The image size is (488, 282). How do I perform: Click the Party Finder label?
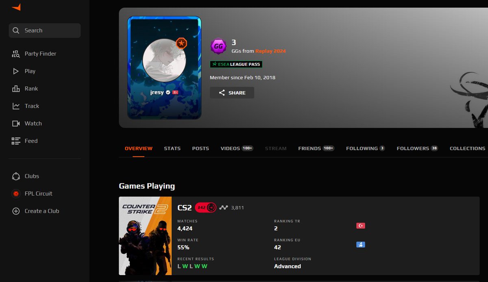[40, 54]
